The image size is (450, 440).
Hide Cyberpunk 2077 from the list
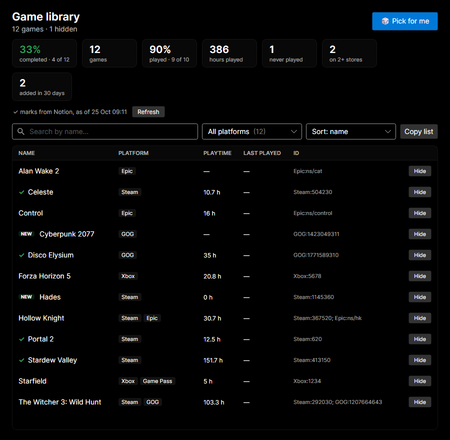(419, 234)
